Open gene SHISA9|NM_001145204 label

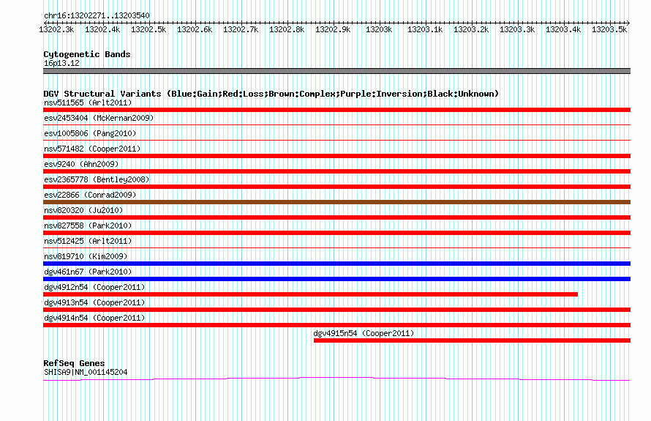pyautogui.click(x=86, y=373)
